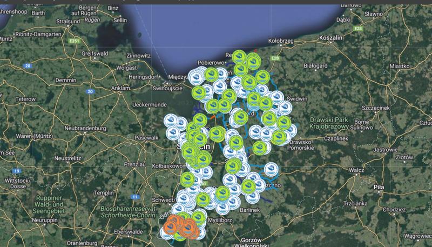Viewport: 432px width, 247px height.
Task: Select Neubrandenburg on the map
Action: click(x=85, y=128)
